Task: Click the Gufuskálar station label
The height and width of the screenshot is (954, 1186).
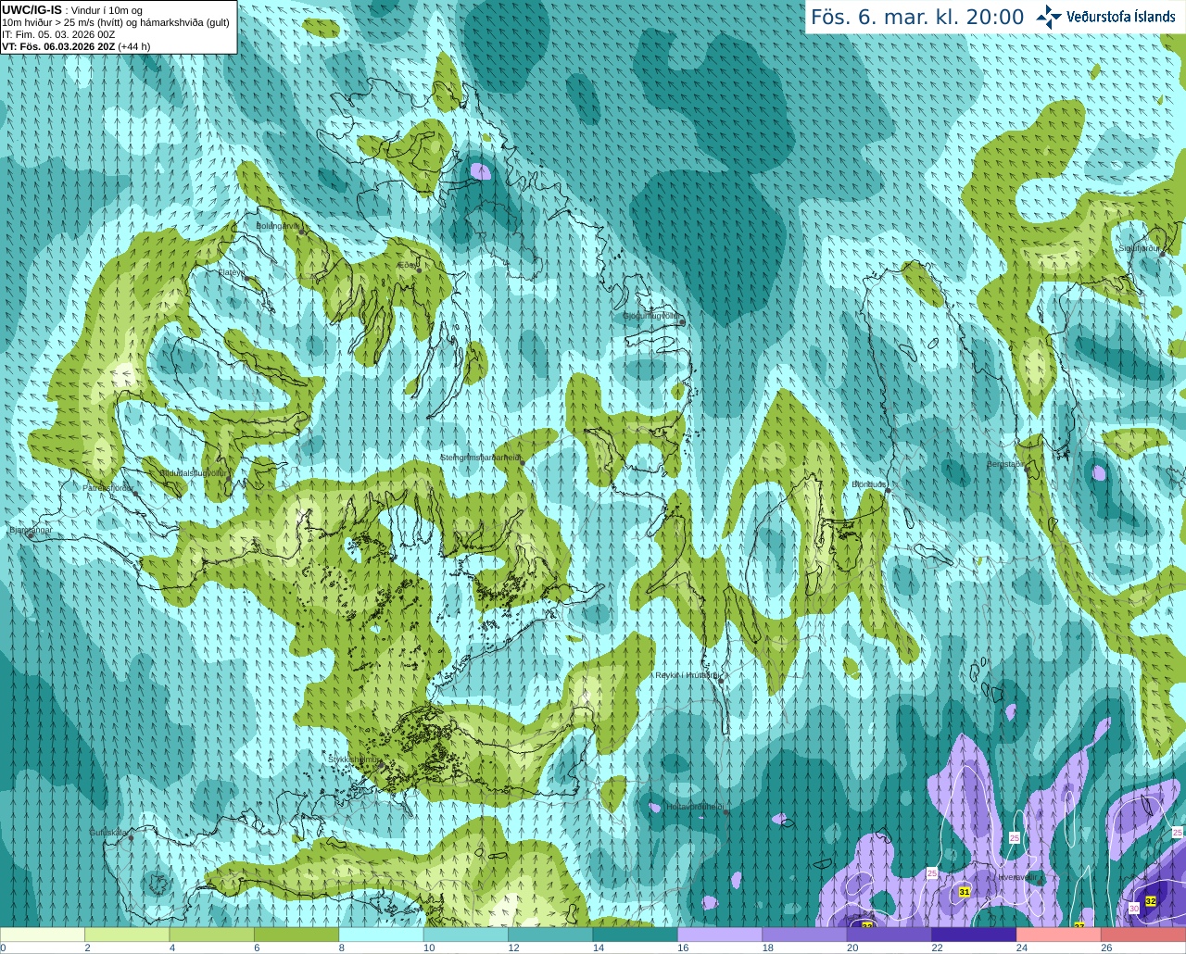Action: click(107, 833)
